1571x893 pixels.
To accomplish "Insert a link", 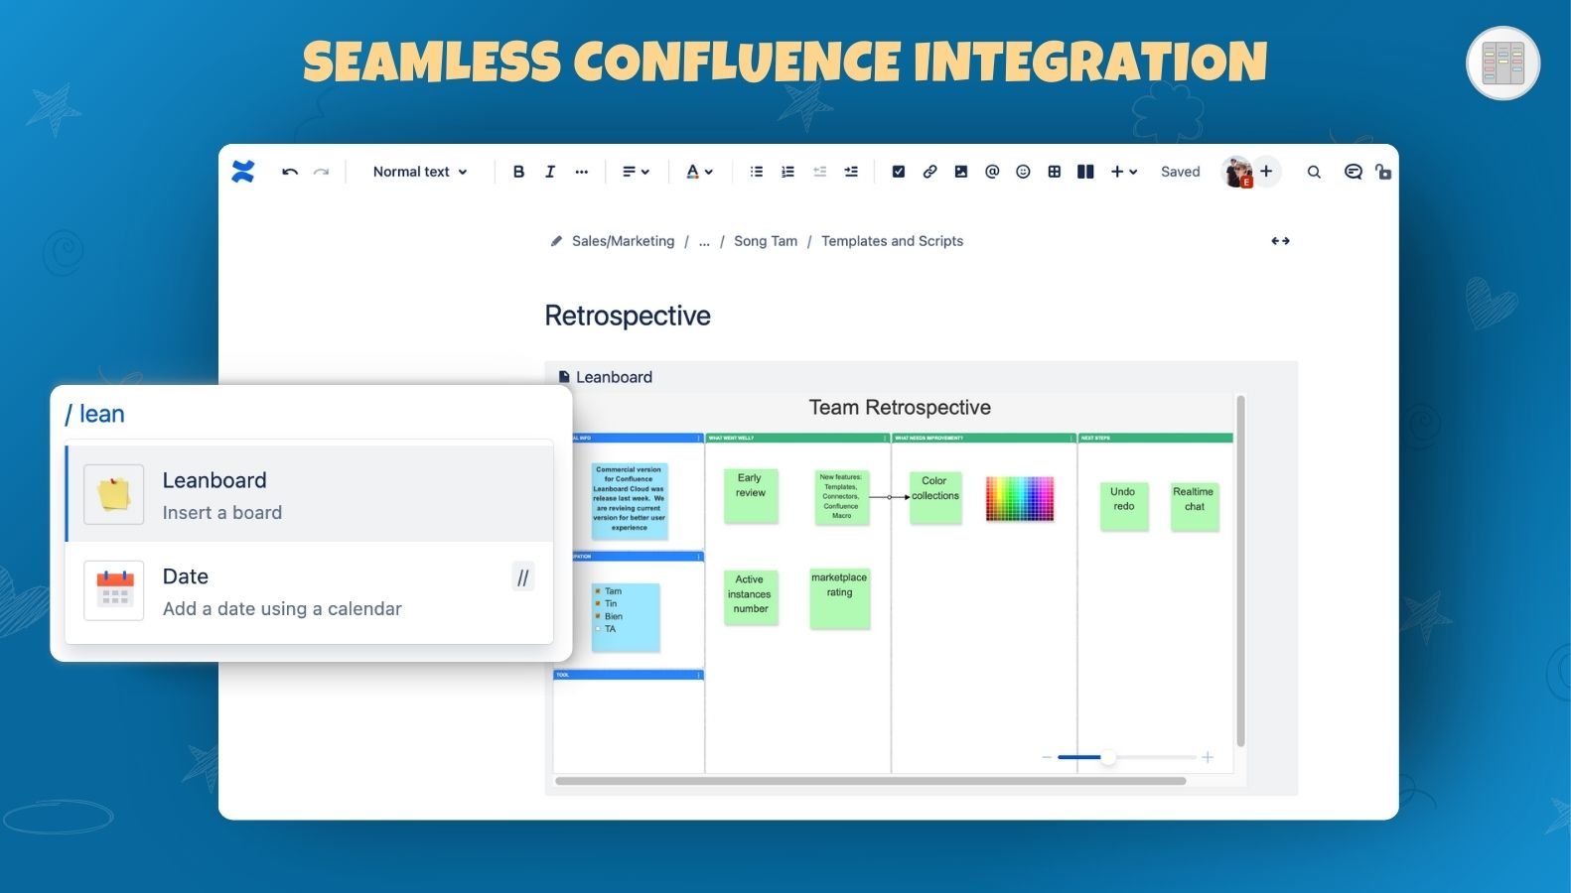I will (x=929, y=172).
